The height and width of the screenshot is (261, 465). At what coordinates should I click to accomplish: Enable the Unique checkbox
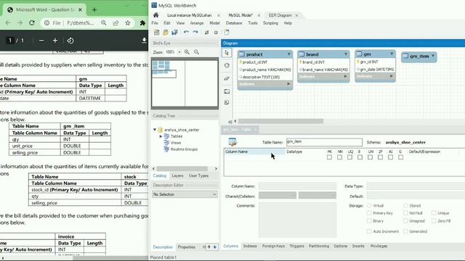click(x=434, y=212)
